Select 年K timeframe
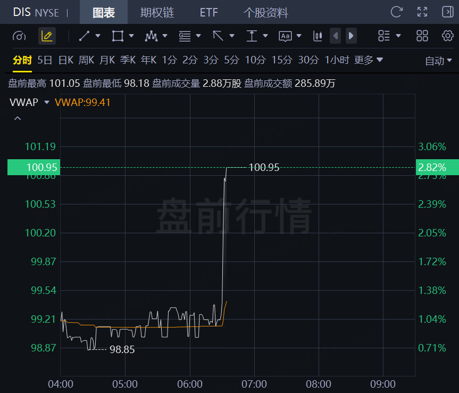 coord(149,60)
